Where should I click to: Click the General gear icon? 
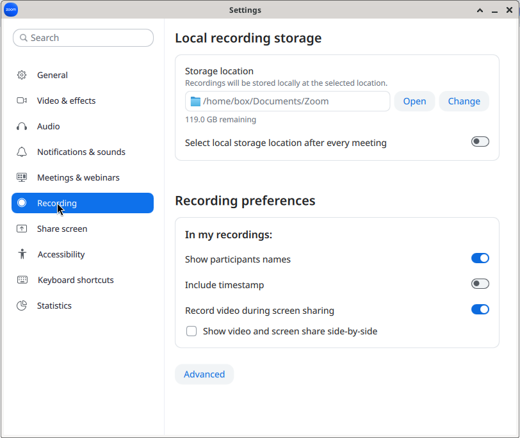pos(22,75)
